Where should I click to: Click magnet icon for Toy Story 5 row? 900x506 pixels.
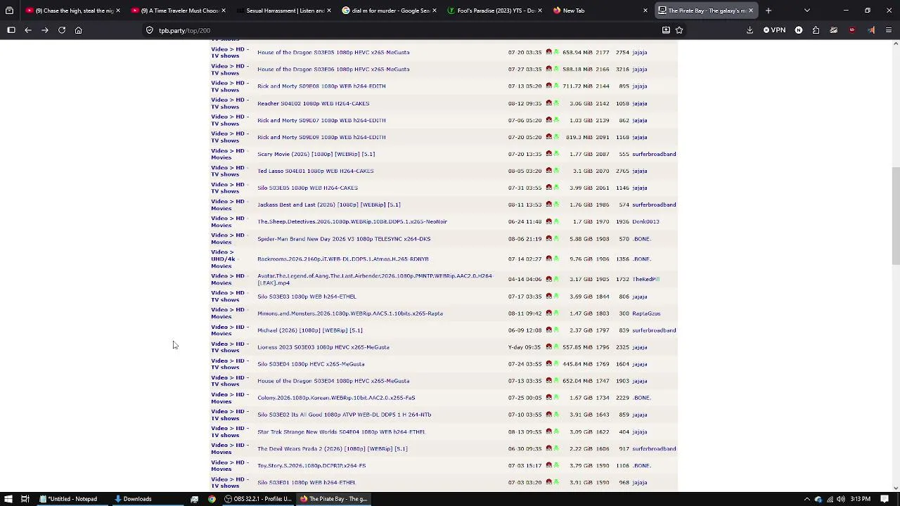pyautogui.click(x=548, y=465)
